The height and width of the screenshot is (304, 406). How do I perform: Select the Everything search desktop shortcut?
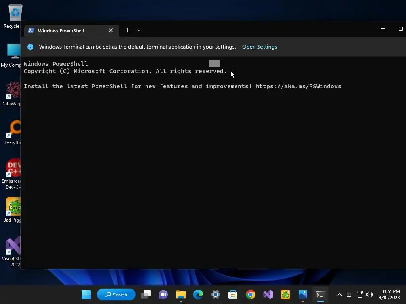coord(12,132)
